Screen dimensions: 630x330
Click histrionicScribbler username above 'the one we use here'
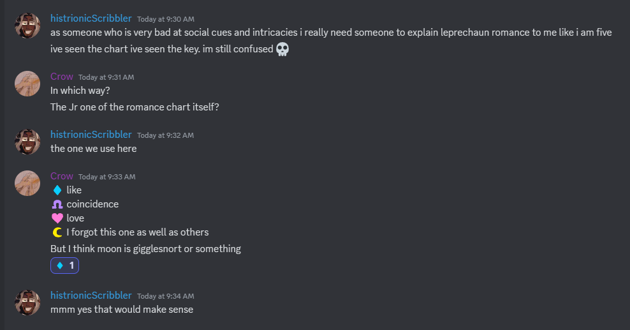pyautogui.click(x=91, y=135)
